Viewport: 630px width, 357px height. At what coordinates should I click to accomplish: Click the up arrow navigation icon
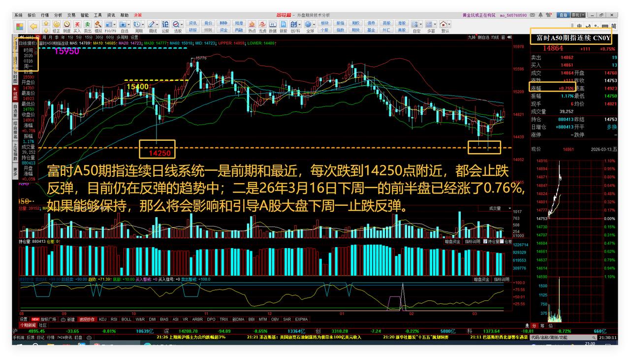(x=46, y=23)
